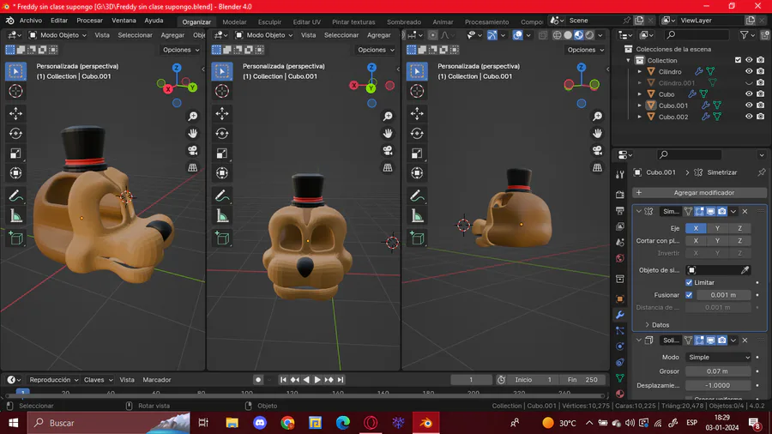Screen dimensions: 772x434
Task: Open the Reproducción timeline dropdown
Action: [54, 380]
